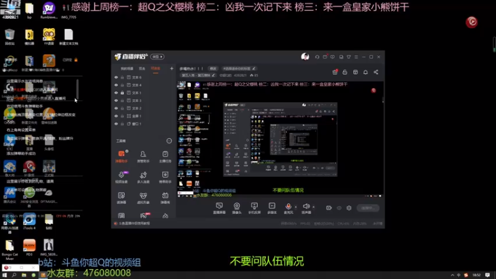Expand the microphone options arrow
Image resolution: width=496 pixels, height=279 pixels.
[x=296, y=207]
